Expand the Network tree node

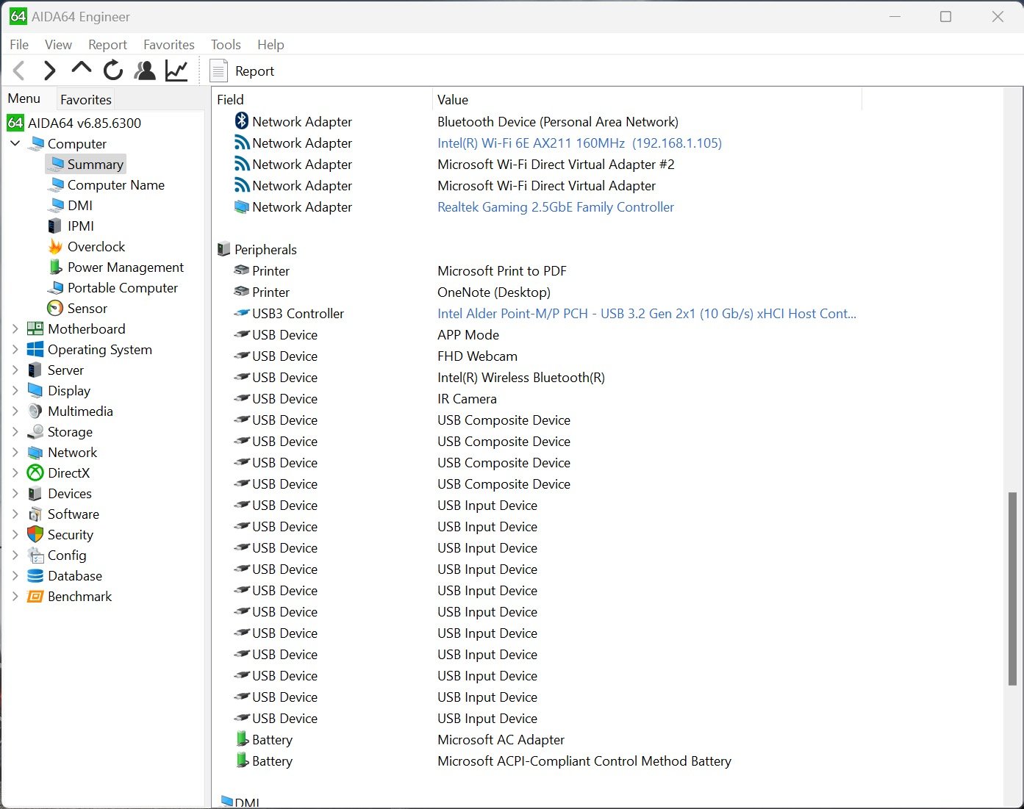[15, 453]
